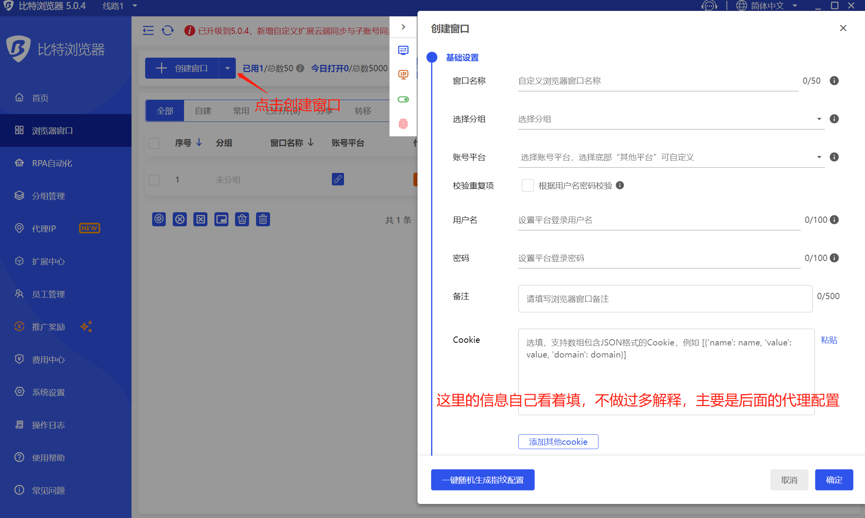Click the circled X batch close icon
The height and width of the screenshot is (518, 865).
point(180,219)
